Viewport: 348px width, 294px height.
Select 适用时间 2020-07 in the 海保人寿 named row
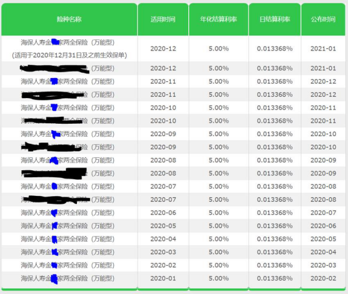coord(163,186)
